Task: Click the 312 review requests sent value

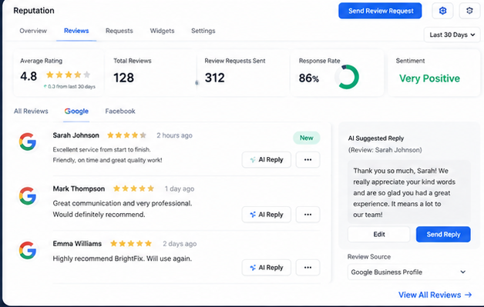Action: pyautogui.click(x=214, y=78)
